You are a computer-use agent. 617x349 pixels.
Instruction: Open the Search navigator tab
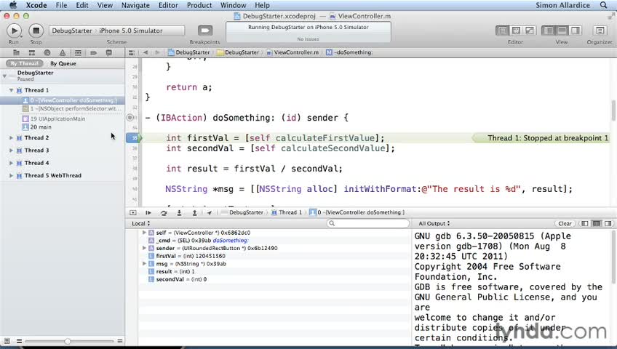point(47,52)
